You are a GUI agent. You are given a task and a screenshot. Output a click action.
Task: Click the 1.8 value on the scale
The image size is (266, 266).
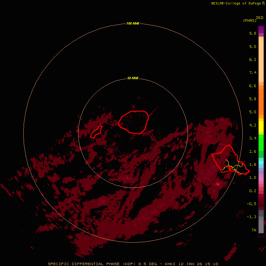pos(253,165)
